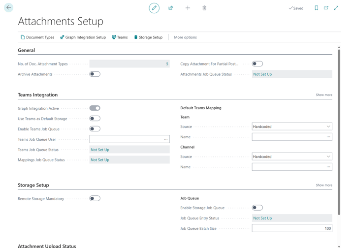Toggle Archive Attachments switch
The width and height of the screenshot is (352, 248).
point(95,74)
